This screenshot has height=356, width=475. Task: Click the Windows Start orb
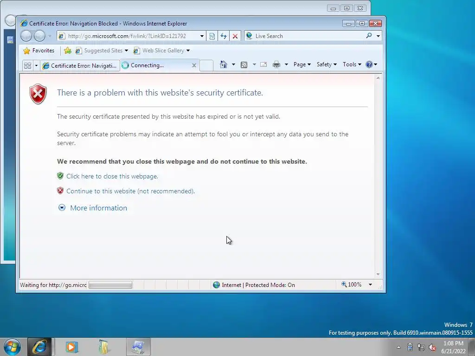tap(12, 347)
